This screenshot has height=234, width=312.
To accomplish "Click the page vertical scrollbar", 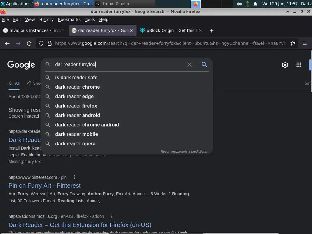I will point(311,71).
